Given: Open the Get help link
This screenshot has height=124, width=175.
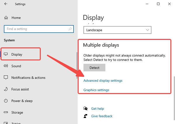Looking at the screenshot, I should (97, 109).
